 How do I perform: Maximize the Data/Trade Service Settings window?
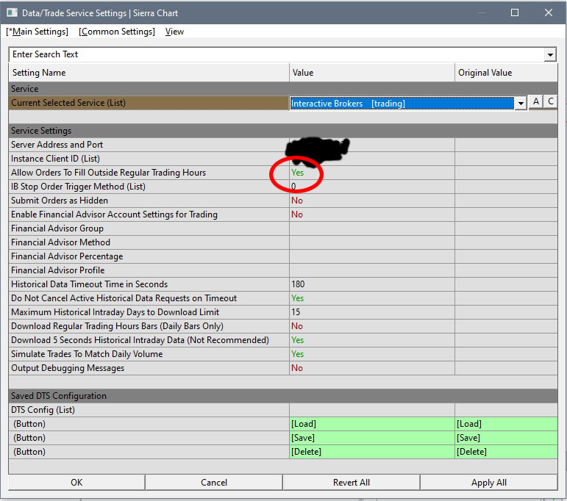click(x=515, y=12)
